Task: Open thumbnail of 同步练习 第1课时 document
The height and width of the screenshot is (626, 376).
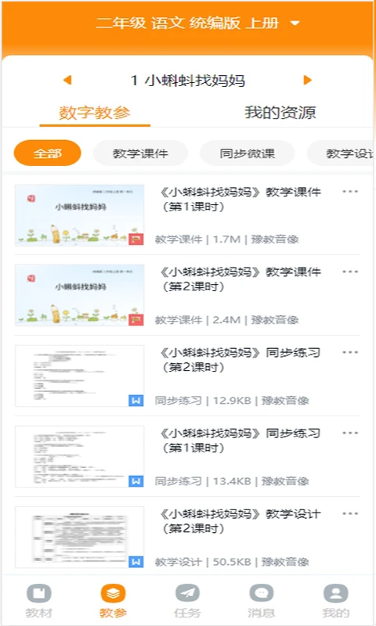Action: point(80,457)
